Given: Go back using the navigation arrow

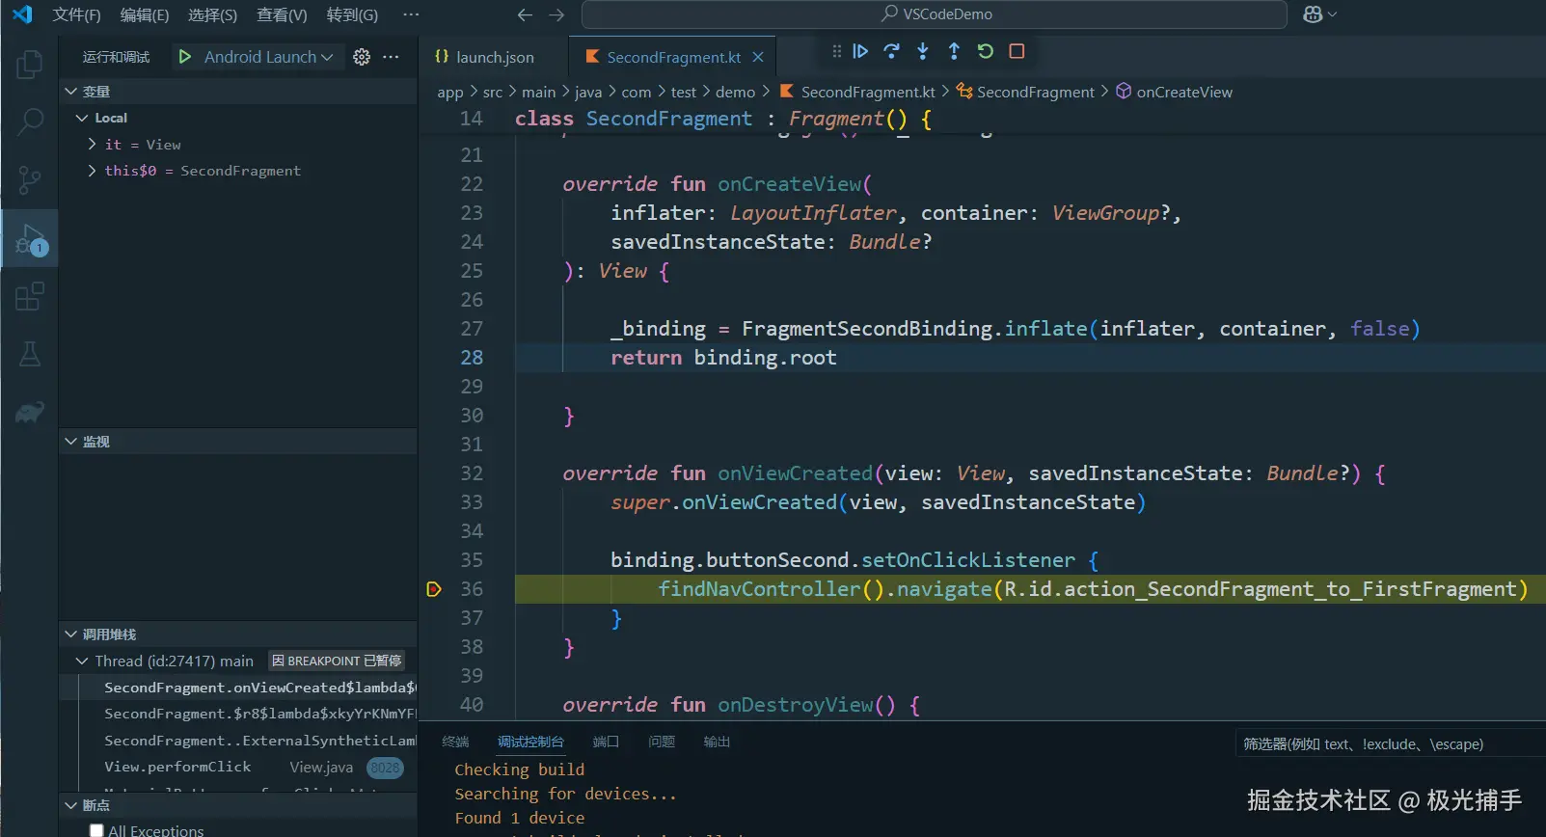Looking at the screenshot, I should (x=525, y=14).
